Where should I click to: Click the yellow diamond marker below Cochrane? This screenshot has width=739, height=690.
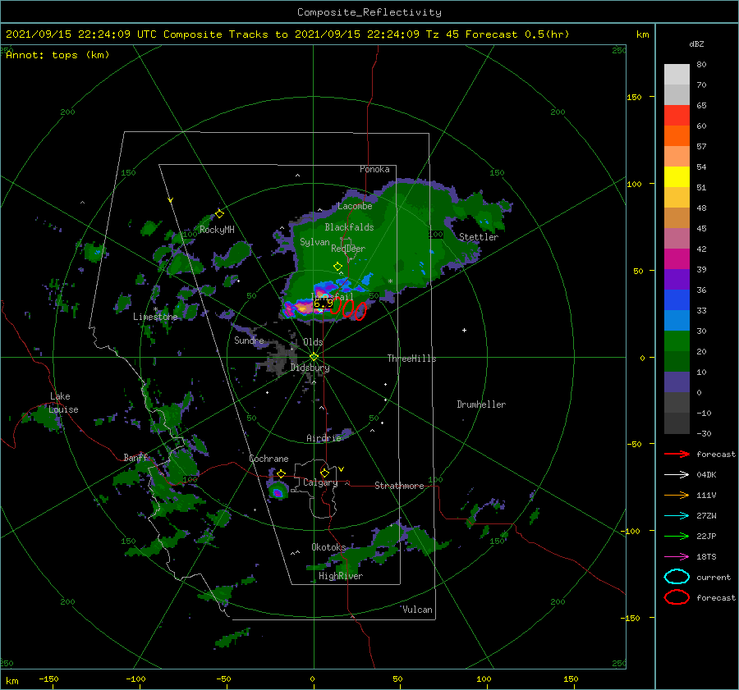click(x=282, y=473)
